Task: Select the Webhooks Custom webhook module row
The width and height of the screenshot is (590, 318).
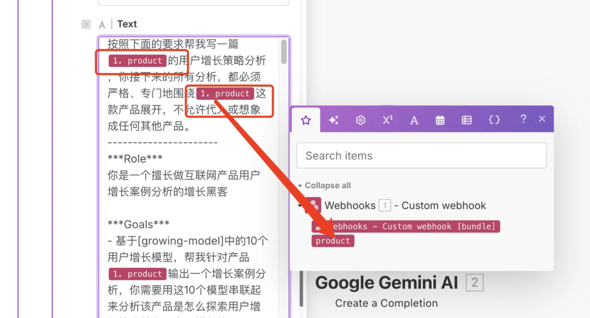Action: (405, 206)
